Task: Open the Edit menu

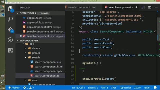Action: (x=9, y=3)
